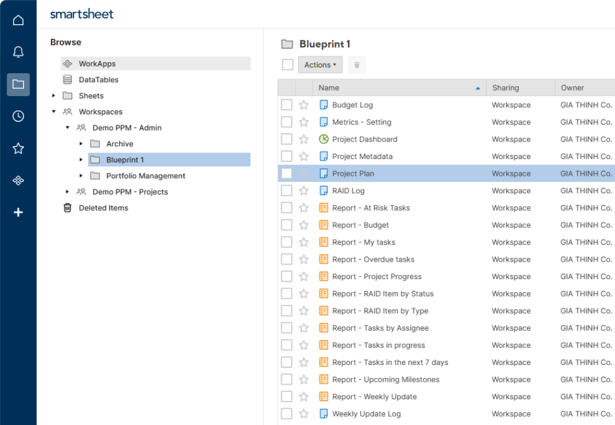The image size is (615, 425).
Task: Click the plus icon to create new
Action: click(x=18, y=212)
